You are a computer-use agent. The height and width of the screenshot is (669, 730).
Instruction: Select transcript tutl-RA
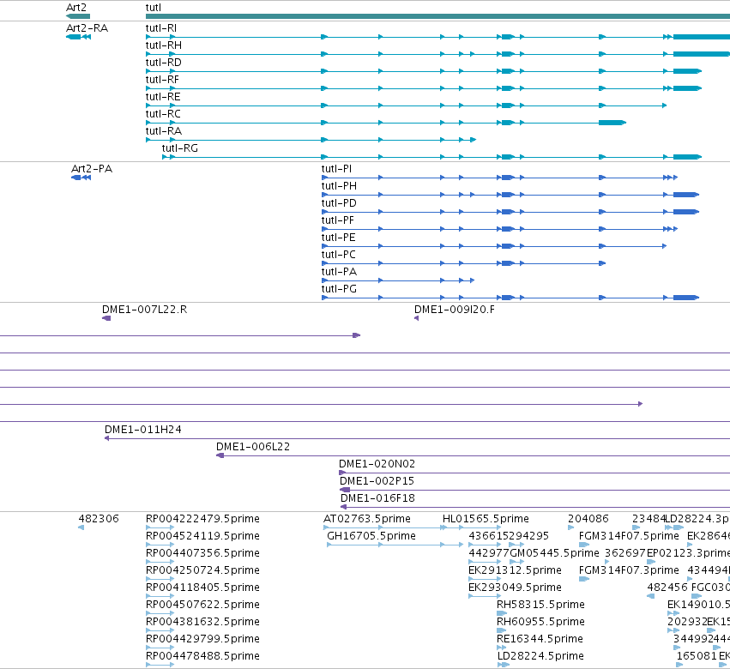[311, 140]
